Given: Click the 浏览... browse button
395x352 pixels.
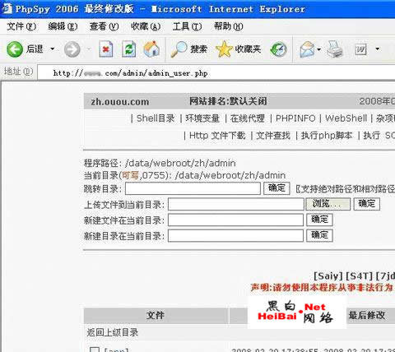Looking at the screenshot, I should 328,204.
